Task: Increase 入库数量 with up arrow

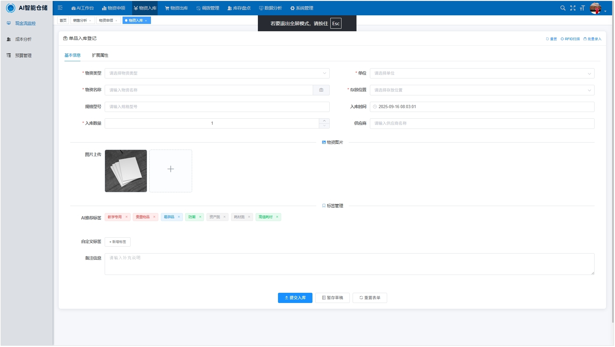Action: coord(324,121)
